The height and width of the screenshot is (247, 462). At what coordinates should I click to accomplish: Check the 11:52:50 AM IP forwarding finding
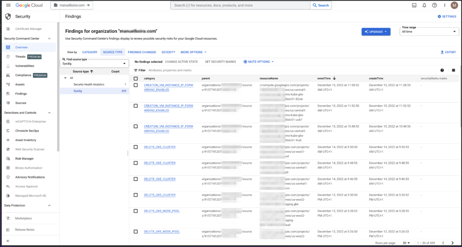[x=135, y=106]
